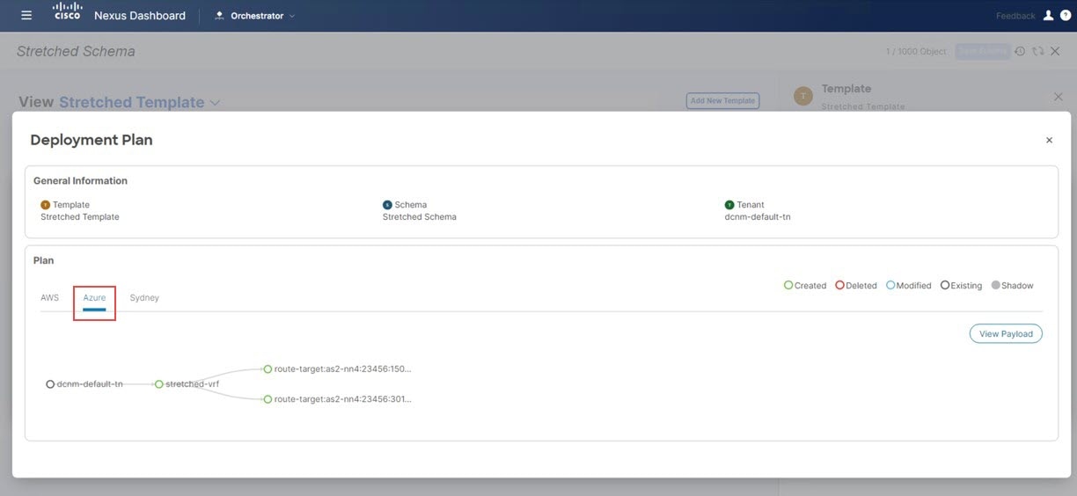This screenshot has height=496, width=1077.
Task: Select the route-target 23456:150 node circle
Action: point(267,369)
